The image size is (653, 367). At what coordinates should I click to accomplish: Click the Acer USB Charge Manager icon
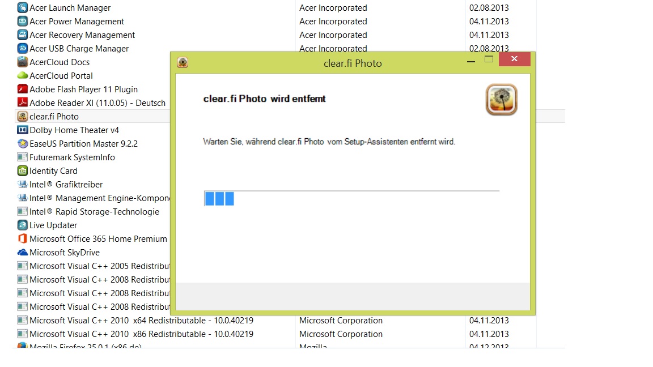23,48
